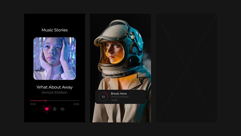This screenshot has width=241, height=136.
Task: Click the pink progress bar handle
Action: point(45,100)
